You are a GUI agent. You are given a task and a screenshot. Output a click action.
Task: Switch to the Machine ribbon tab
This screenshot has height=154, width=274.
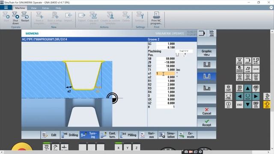click(x=20, y=8)
